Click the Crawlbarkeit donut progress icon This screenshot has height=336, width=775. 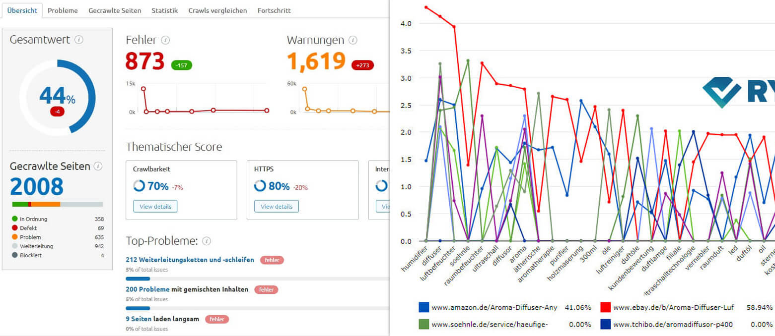(x=139, y=186)
